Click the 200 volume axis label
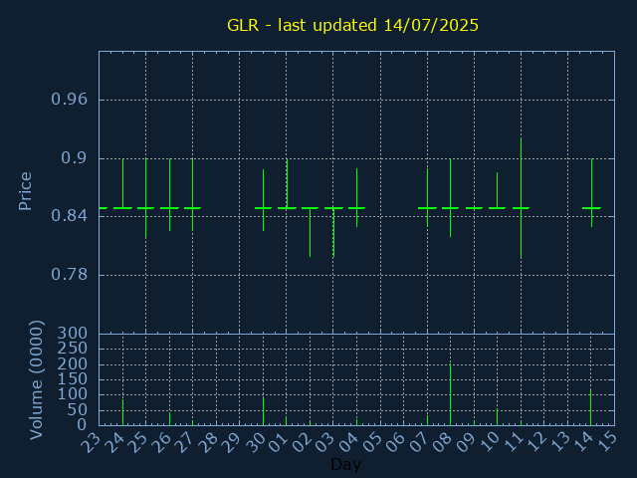 [x=73, y=363]
